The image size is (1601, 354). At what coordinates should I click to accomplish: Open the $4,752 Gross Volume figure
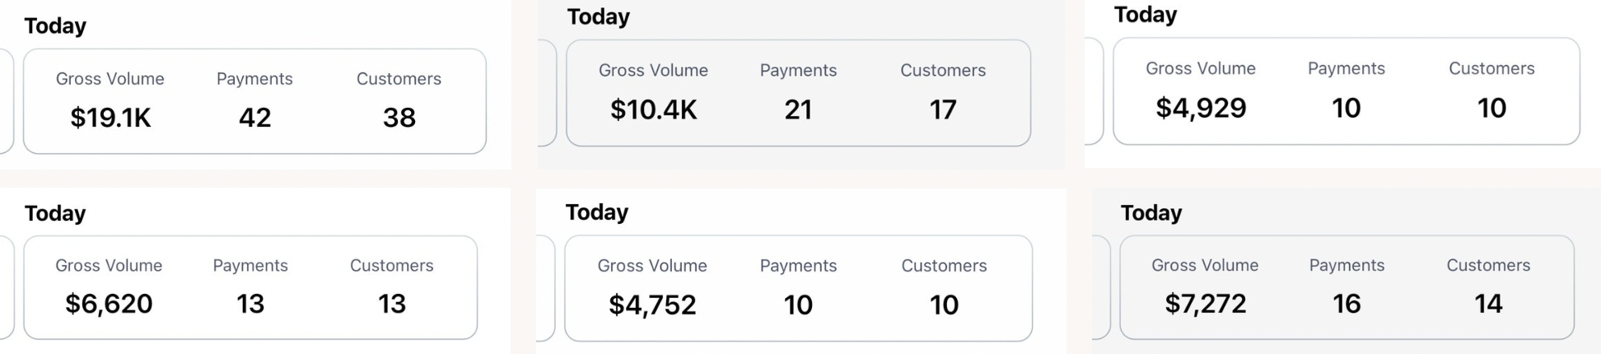[x=652, y=305]
